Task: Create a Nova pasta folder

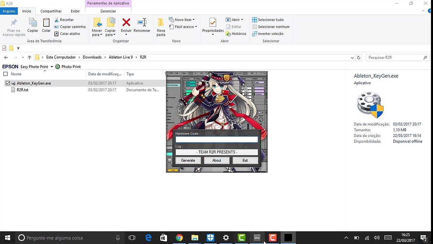Action: pos(161,27)
